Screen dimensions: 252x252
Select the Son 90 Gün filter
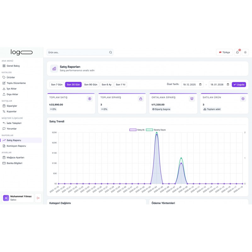tap(90, 84)
